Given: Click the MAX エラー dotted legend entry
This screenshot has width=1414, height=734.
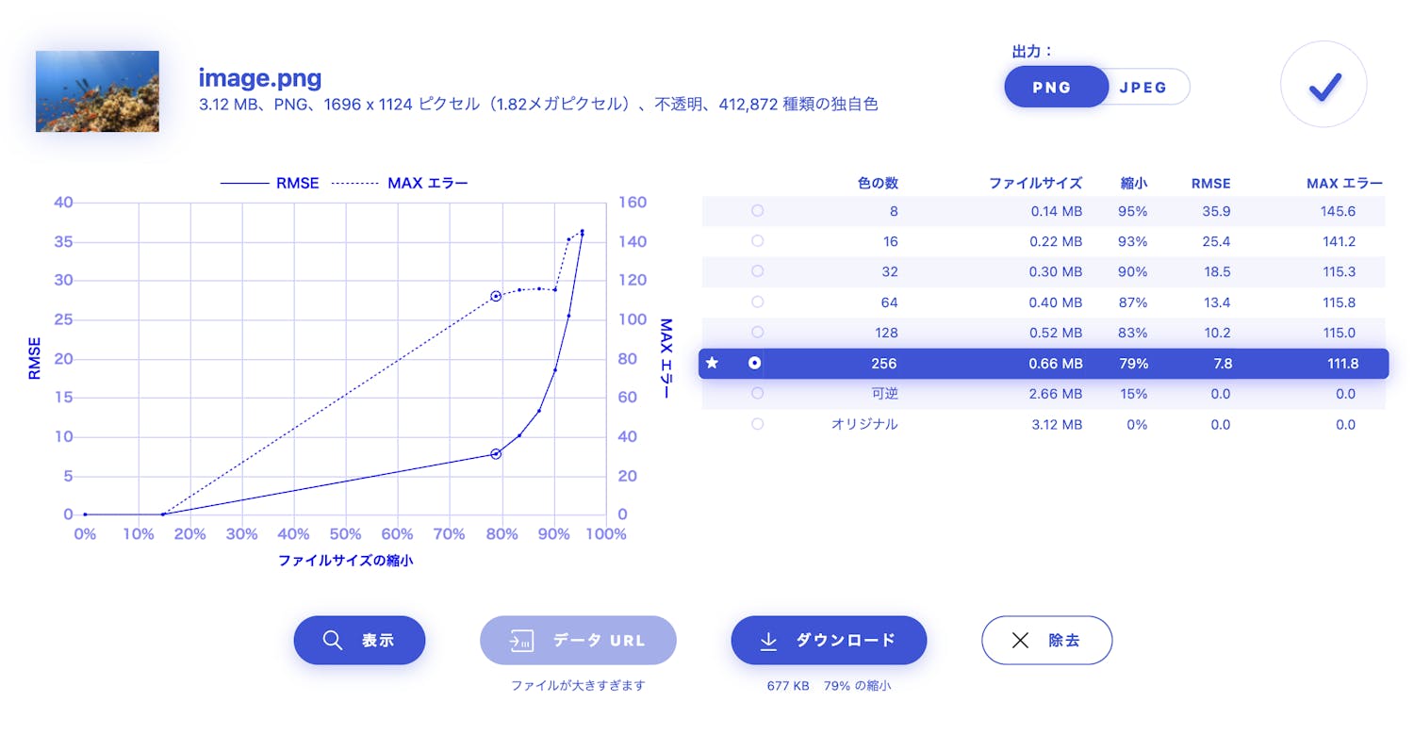Looking at the screenshot, I should click(403, 183).
